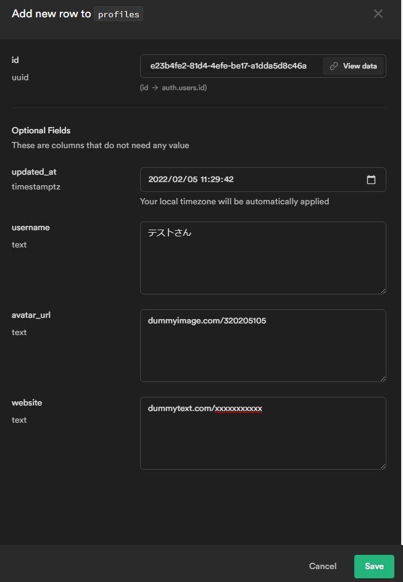Image resolution: width=403 pixels, height=582 pixels.
Task: Select the seconds 42 in updated_at
Action: click(228, 180)
